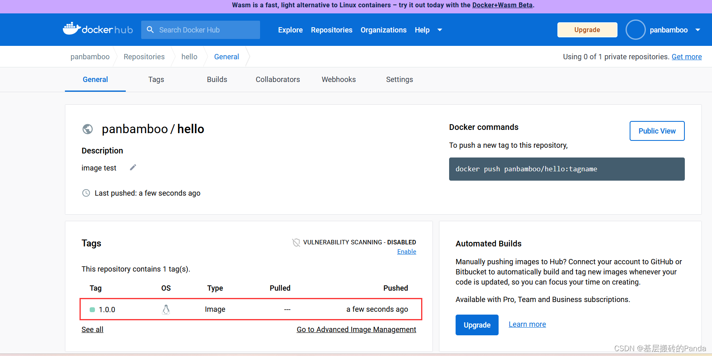The width and height of the screenshot is (712, 356).
Task: Click the clock icon beside Last pushed
Action: tap(86, 193)
